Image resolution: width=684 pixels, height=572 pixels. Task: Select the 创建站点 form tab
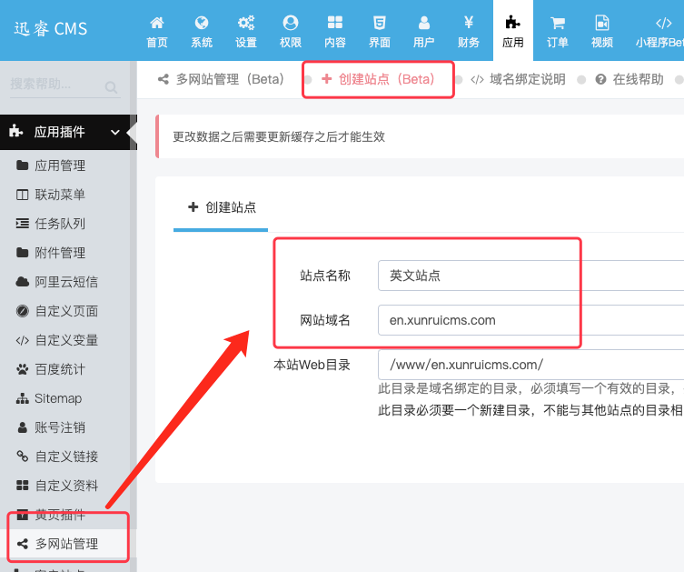(x=222, y=207)
